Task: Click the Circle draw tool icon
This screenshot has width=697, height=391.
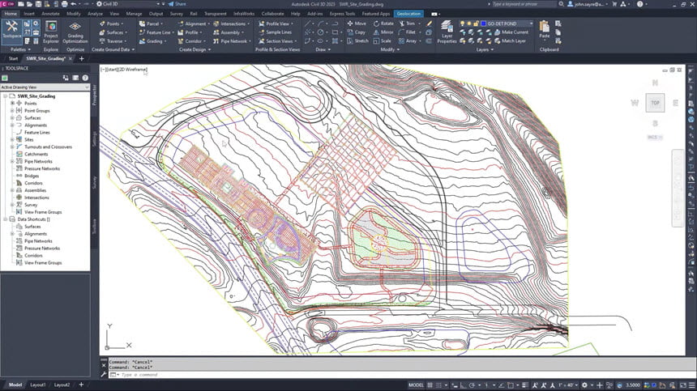Action: point(320,32)
